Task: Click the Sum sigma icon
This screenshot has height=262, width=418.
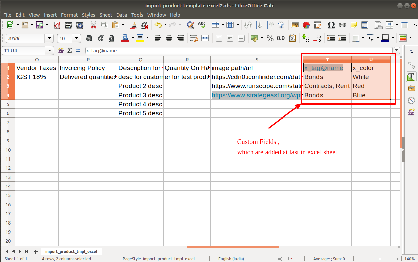Action: [69, 51]
